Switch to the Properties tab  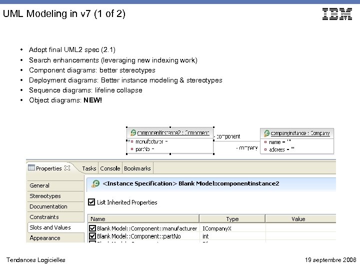[x=48, y=168]
